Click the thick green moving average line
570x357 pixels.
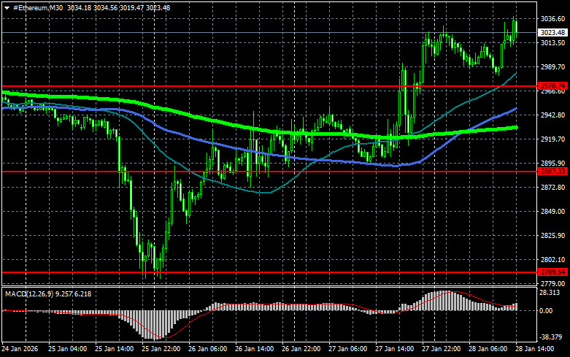[x=219, y=122]
